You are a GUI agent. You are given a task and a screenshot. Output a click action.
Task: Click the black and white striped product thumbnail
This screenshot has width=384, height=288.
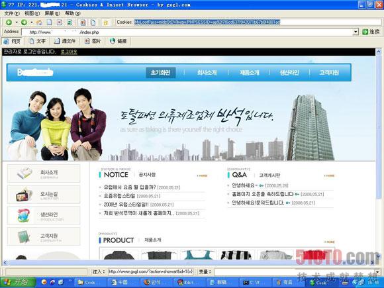click(236, 254)
